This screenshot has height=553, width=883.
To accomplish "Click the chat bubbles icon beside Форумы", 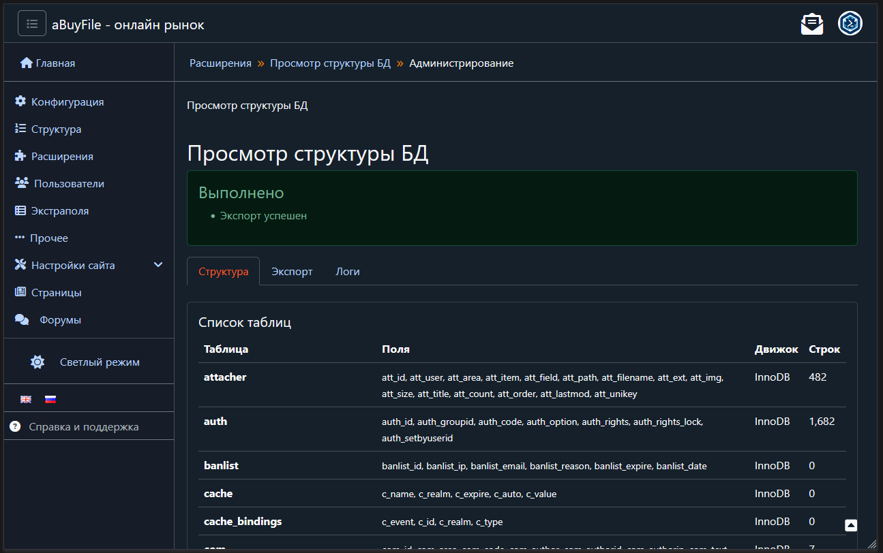I will [22, 319].
